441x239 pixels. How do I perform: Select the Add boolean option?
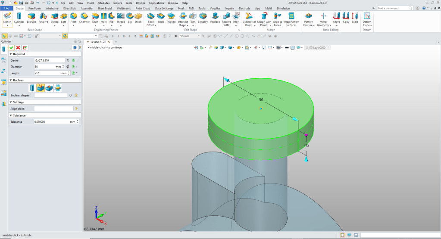[40, 88]
